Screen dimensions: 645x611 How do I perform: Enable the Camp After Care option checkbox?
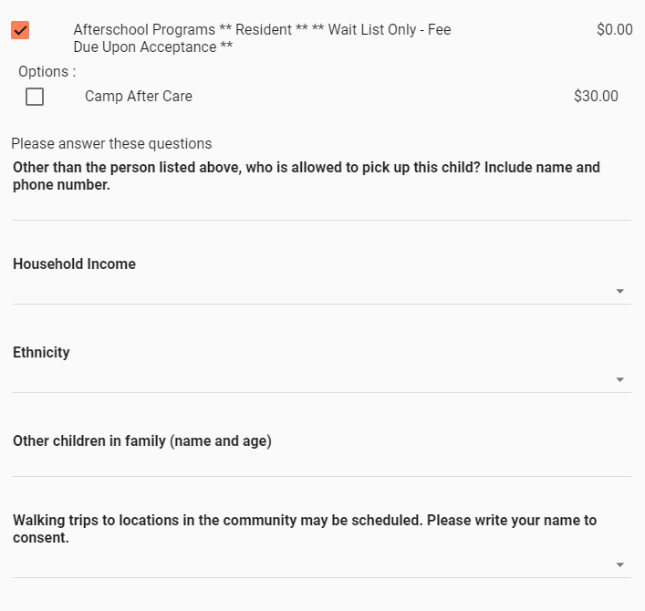point(35,97)
